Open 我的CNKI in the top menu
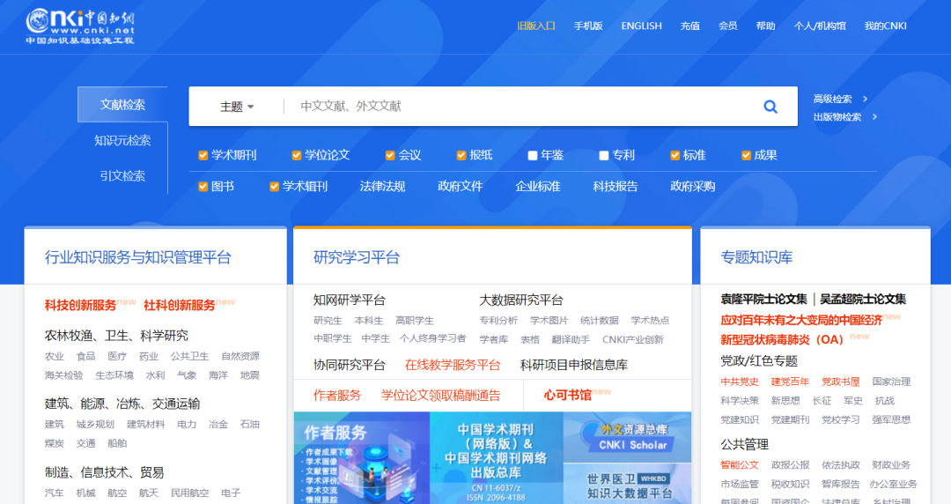 click(886, 26)
